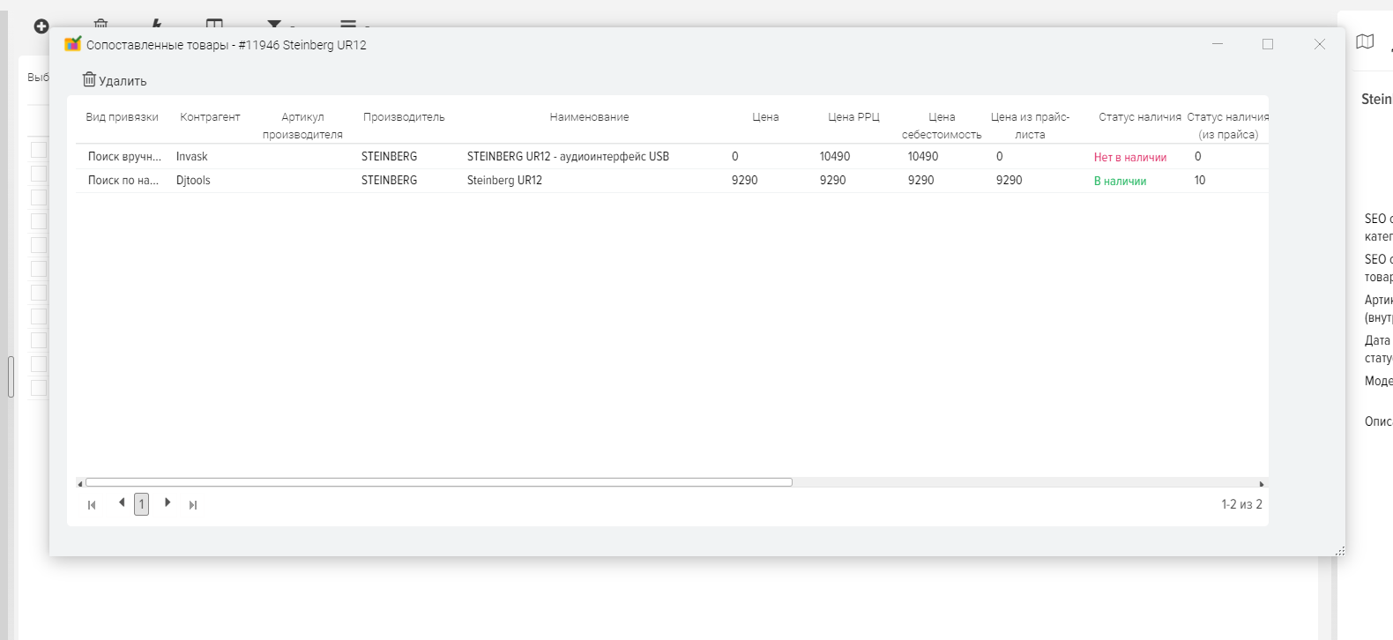Click STEINBERG manufacturer in the Invask row
Image resolution: width=1393 pixels, height=640 pixels.
pos(389,157)
